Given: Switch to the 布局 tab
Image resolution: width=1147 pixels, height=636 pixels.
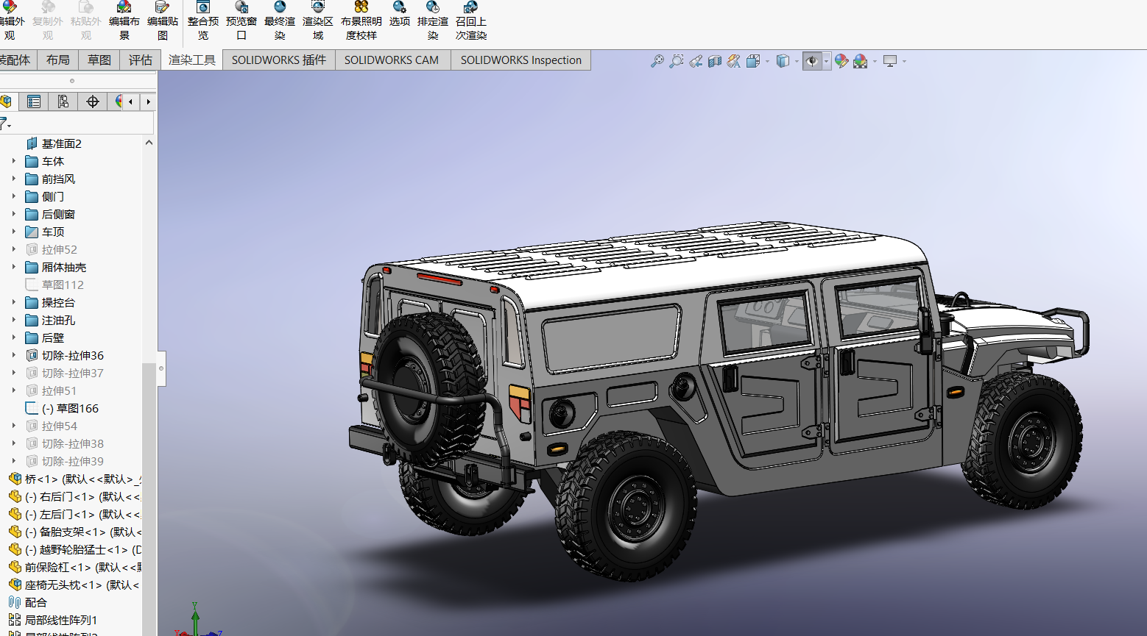Looking at the screenshot, I should pyautogui.click(x=57, y=60).
